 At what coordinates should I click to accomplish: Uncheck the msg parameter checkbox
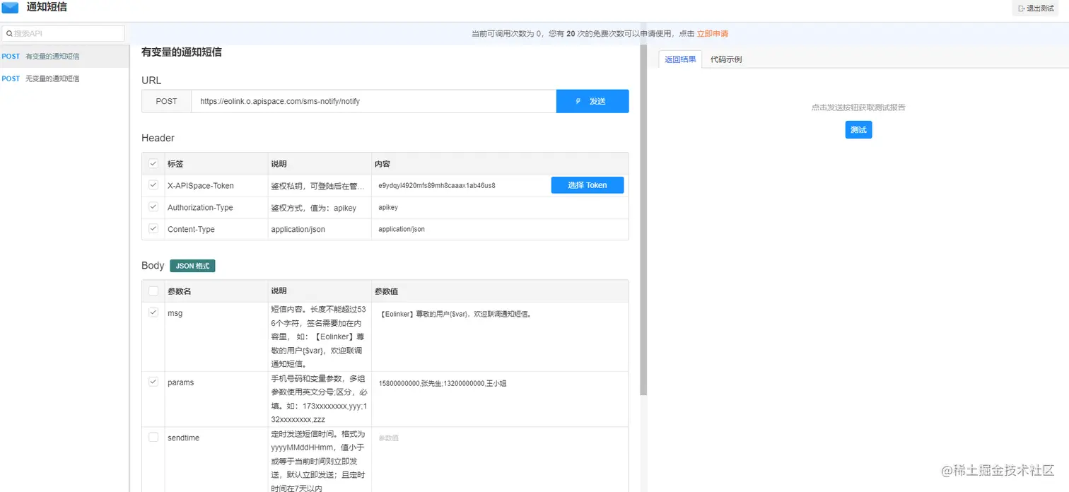pos(153,312)
